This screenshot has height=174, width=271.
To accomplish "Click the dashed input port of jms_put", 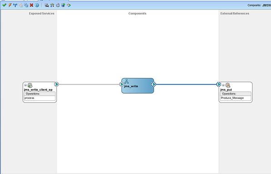I will [219, 84].
